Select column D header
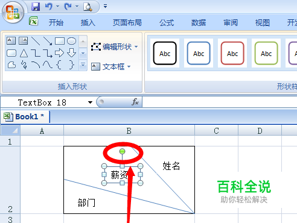This screenshot has width=297, height=223. pos(260,131)
